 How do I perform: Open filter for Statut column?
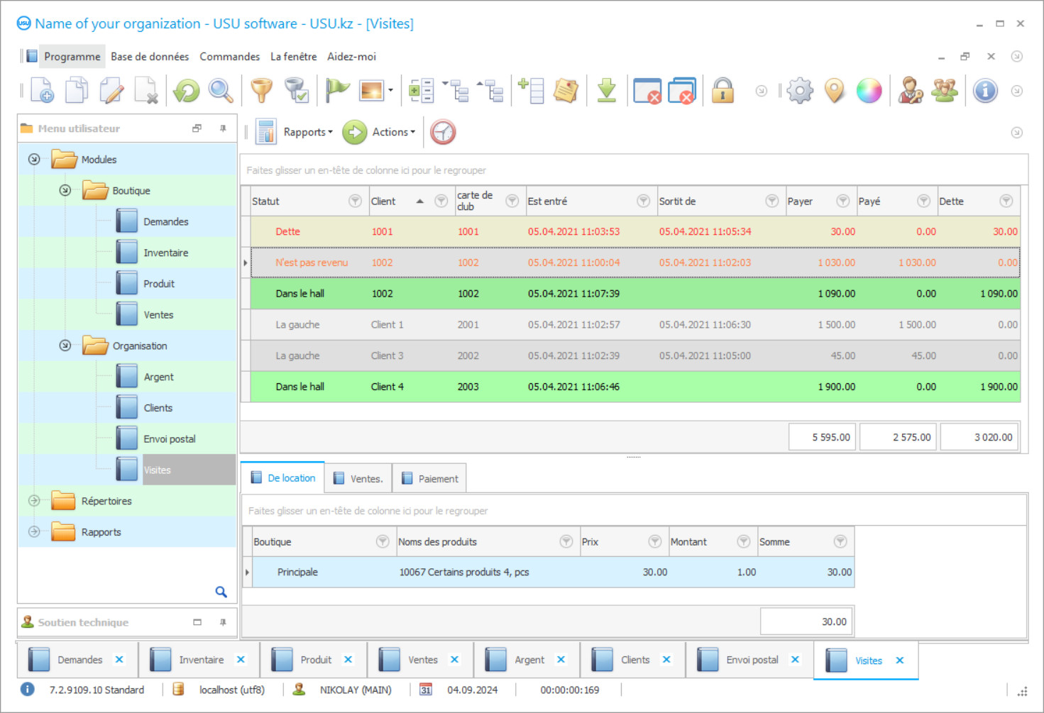(x=355, y=201)
